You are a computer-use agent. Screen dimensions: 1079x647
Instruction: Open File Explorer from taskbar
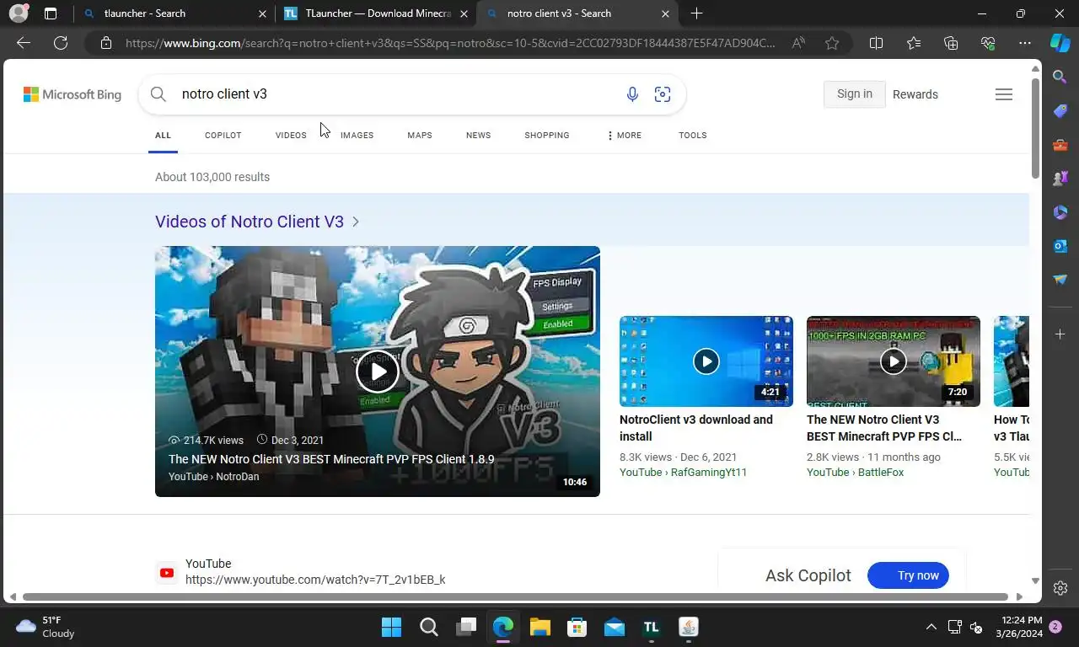539,627
